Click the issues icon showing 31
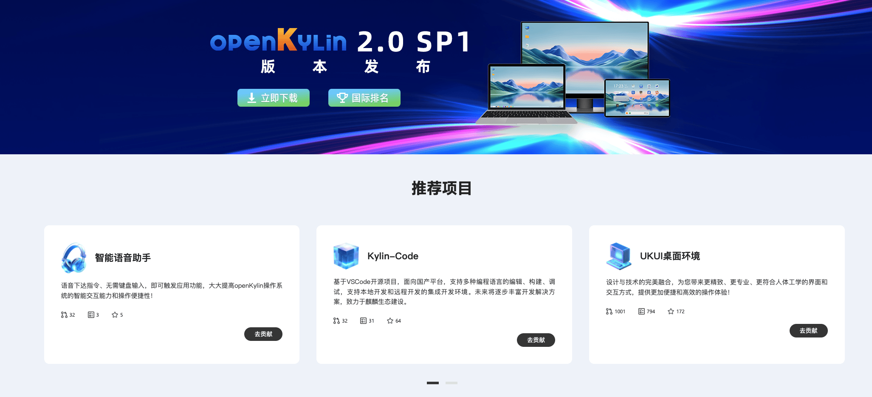This screenshot has width=872, height=397. [363, 321]
